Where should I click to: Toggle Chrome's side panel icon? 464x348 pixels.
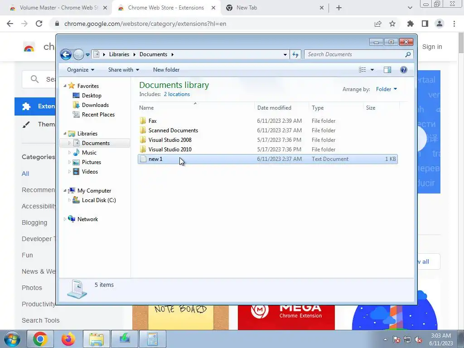coord(425,24)
